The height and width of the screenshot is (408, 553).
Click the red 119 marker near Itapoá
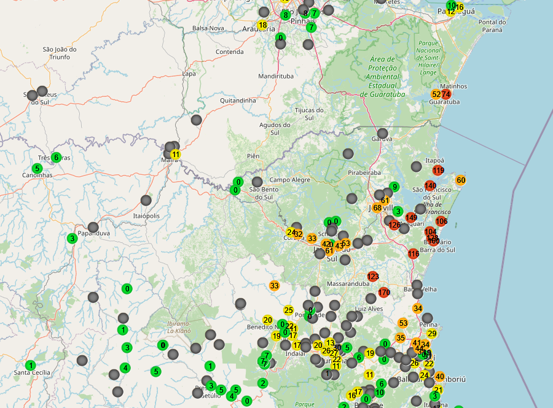438,170
